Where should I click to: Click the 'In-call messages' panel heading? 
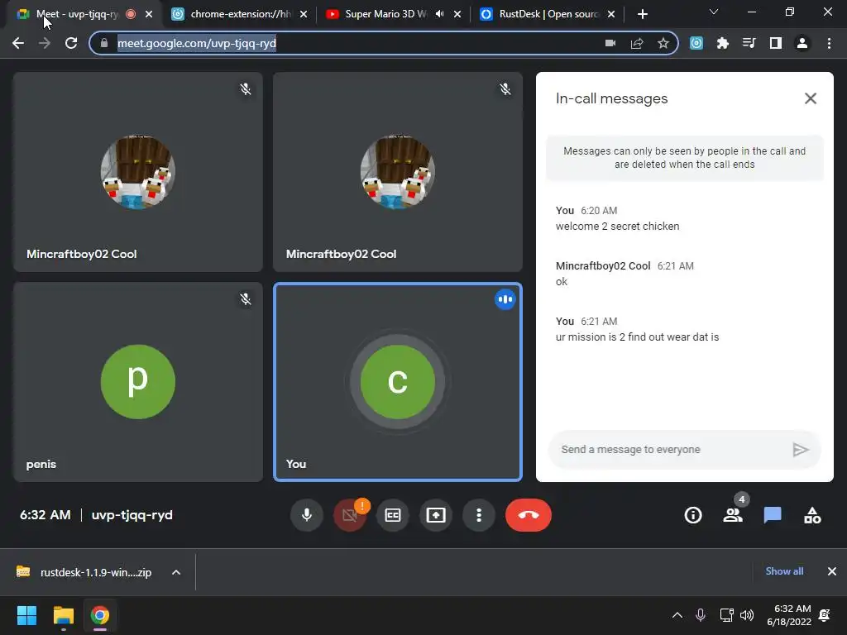611,98
